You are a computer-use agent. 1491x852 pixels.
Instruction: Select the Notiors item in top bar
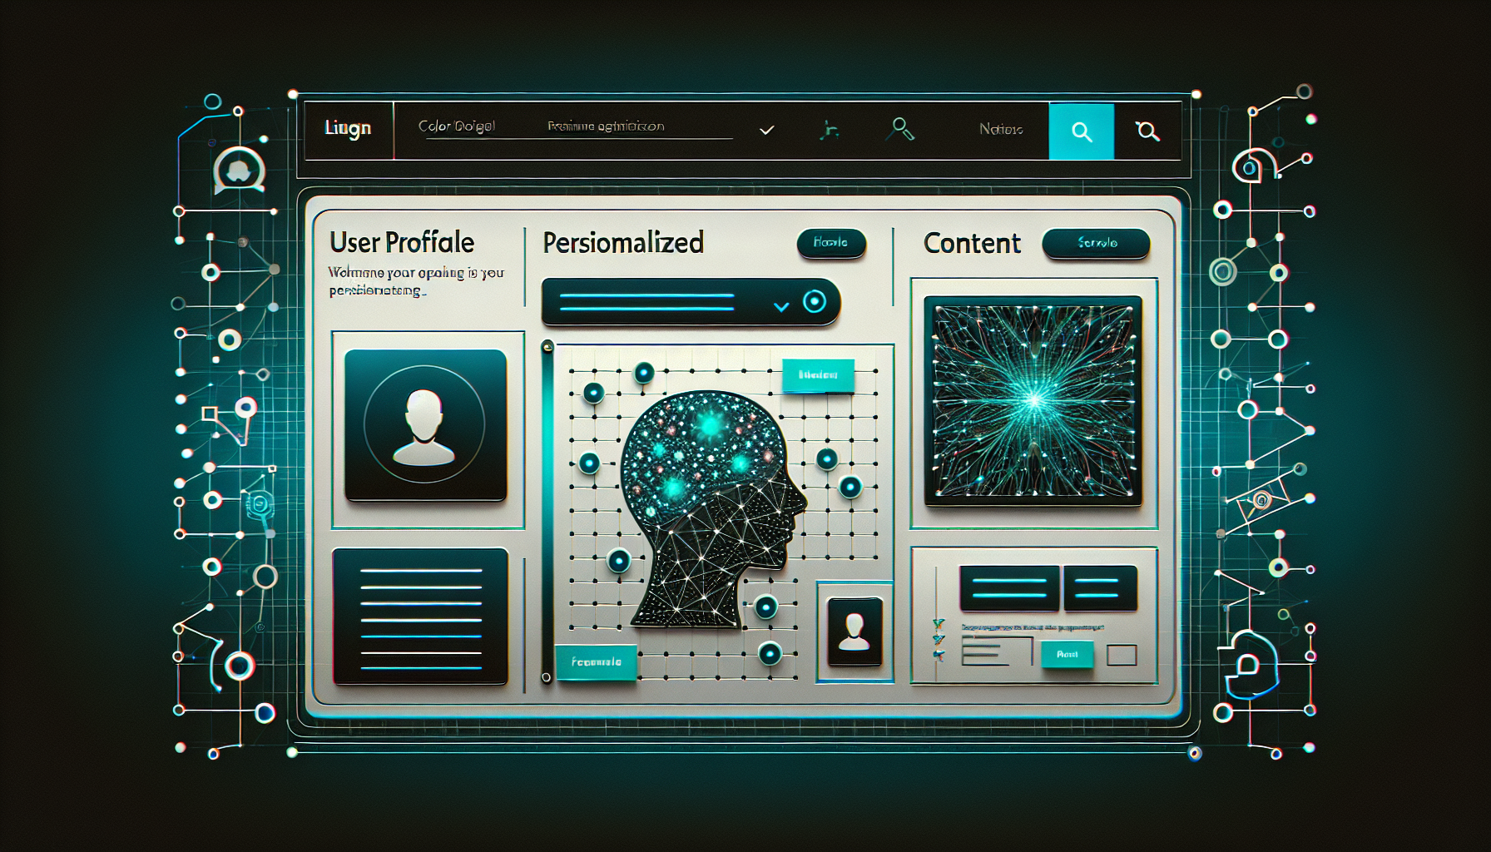1000,130
